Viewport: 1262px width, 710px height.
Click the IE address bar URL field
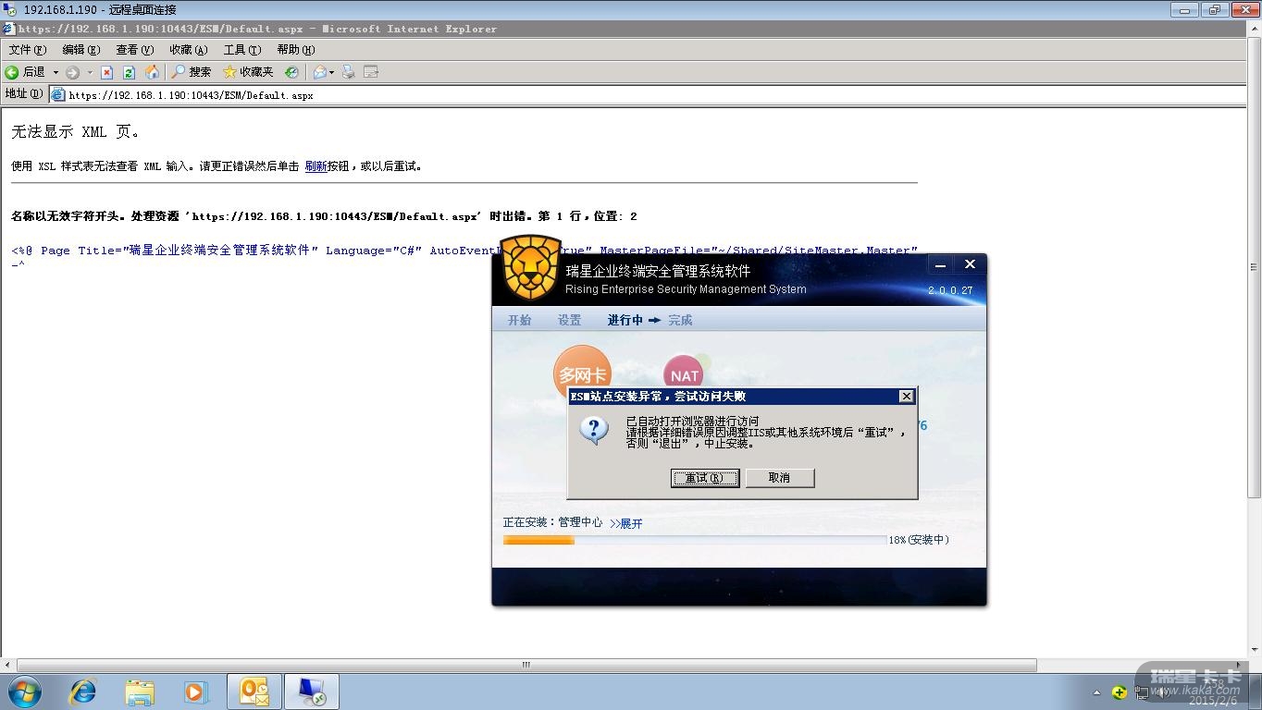point(648,94)
